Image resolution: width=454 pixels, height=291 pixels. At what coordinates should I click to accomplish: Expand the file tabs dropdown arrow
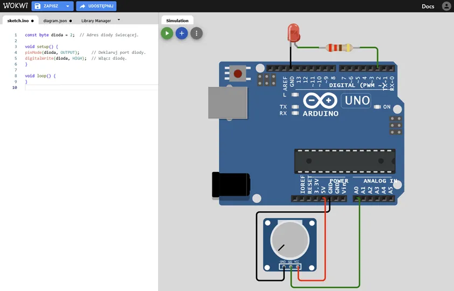click(x=119, y=20)
